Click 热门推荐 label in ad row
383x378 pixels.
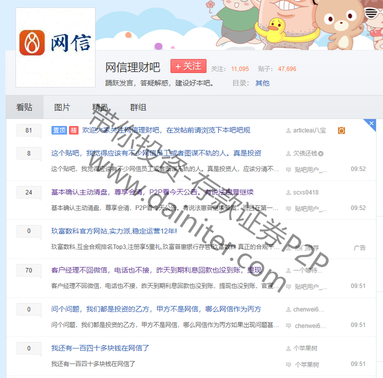[x=307, y=248]
